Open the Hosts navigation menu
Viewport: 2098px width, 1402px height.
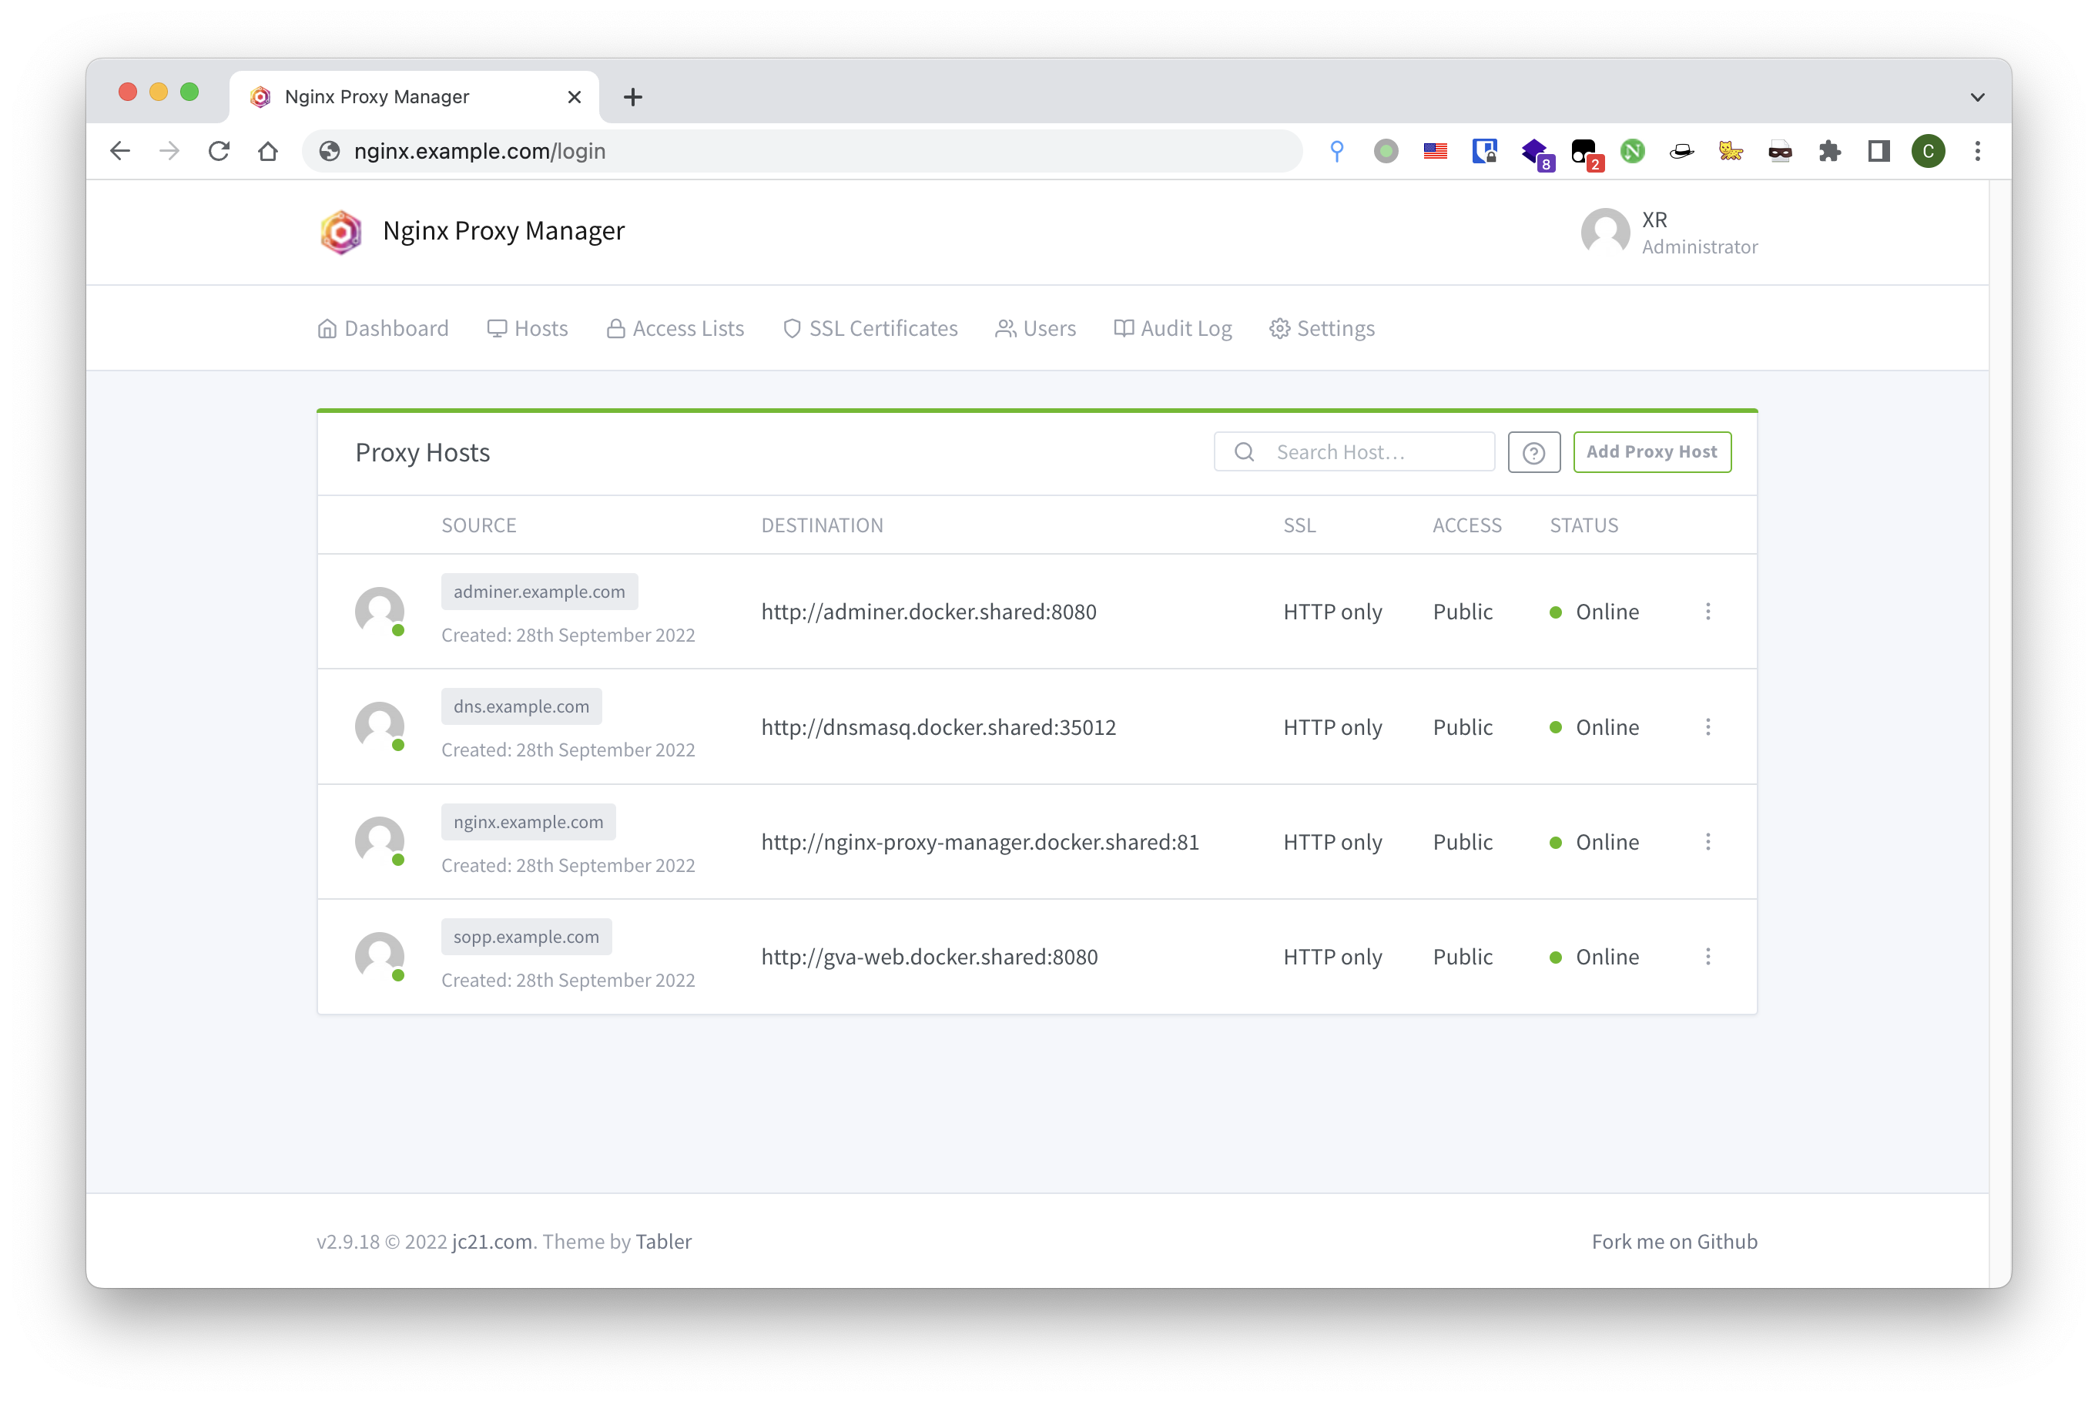528,329
